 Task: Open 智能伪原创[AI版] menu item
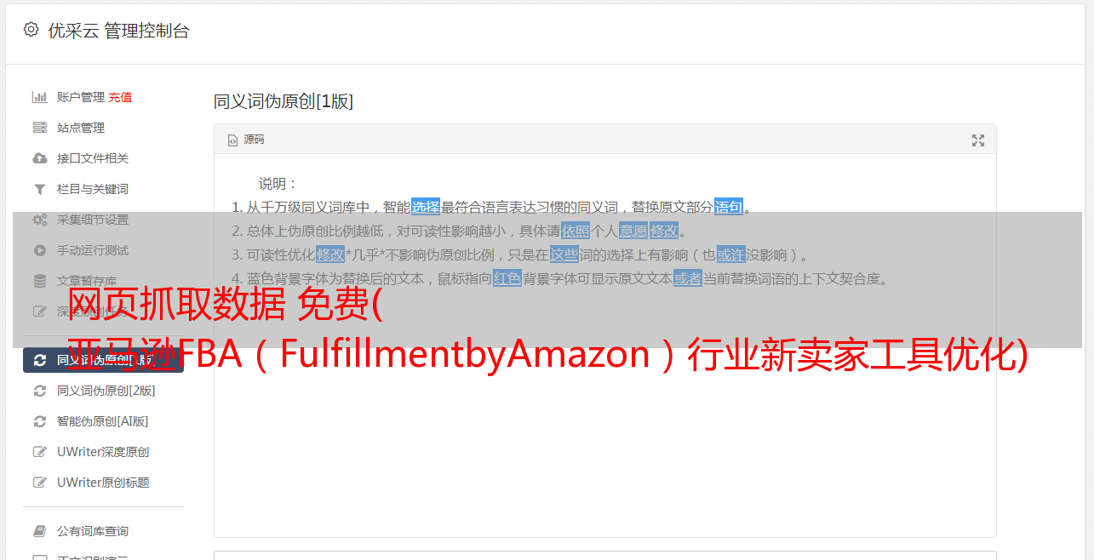[x=103, y=421]
